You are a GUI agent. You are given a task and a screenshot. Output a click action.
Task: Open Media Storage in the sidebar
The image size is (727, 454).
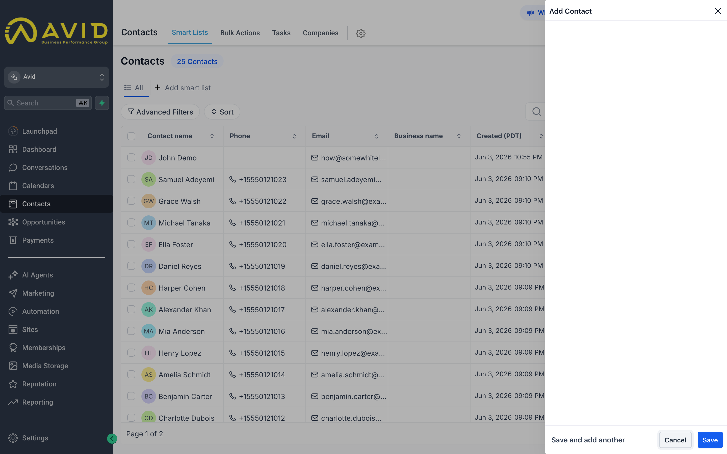click(57, 366)
